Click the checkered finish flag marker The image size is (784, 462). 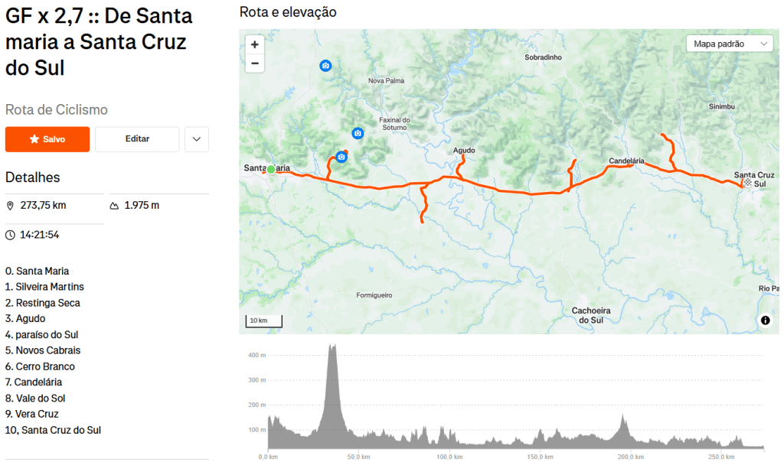click(747, 183)
